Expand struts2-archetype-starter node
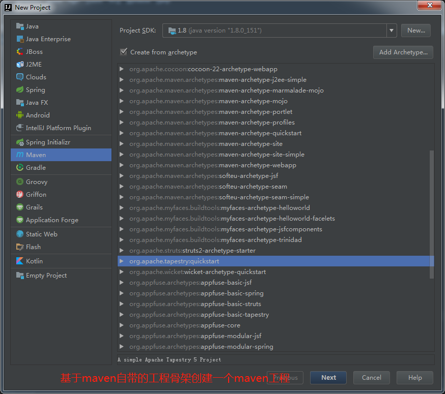445x394 pixels. click(122, 250)
